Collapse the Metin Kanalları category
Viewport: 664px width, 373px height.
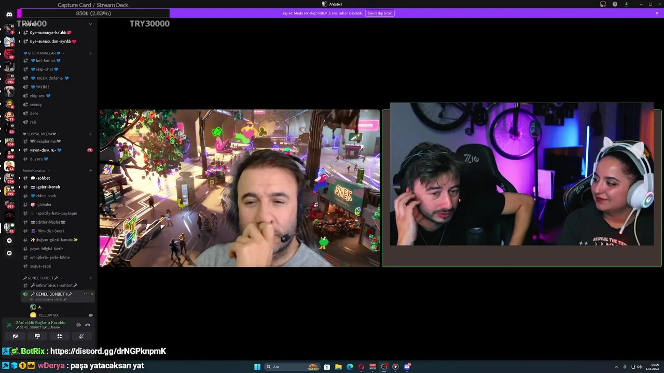point(35,170)
